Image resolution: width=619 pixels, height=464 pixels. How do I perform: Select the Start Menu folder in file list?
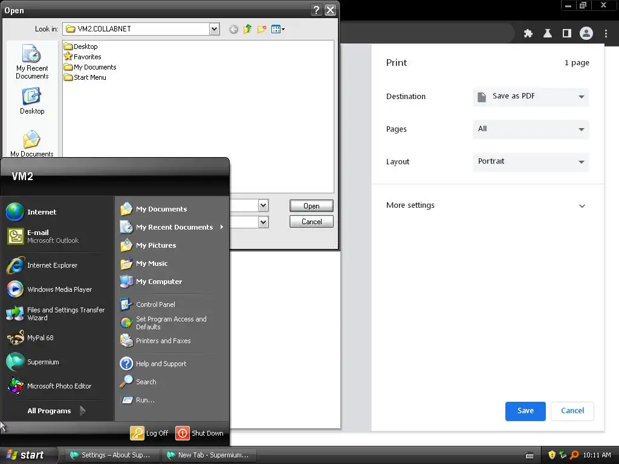85,77
